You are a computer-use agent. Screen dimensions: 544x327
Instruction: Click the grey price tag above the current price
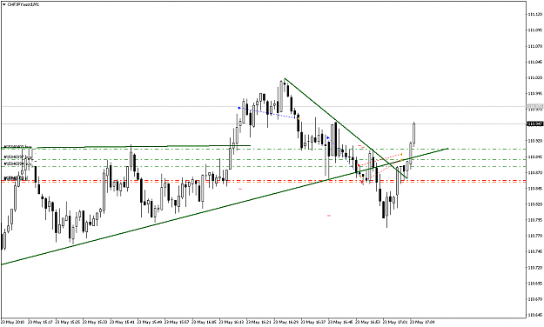pos(534,106)
